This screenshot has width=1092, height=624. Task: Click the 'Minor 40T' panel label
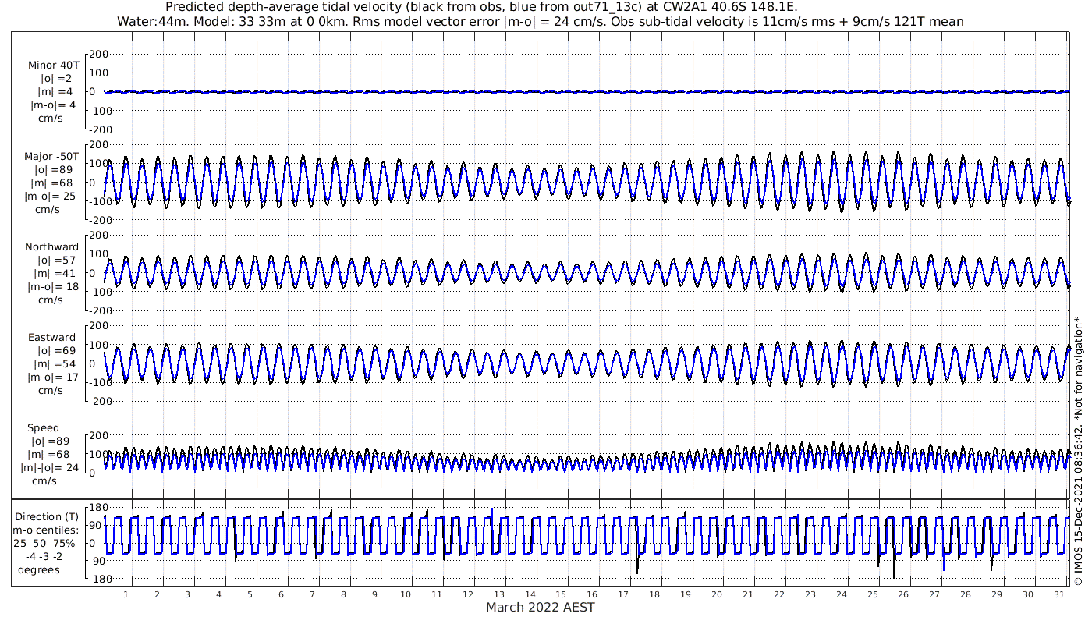pyautogui.click(x=53, y=66)
